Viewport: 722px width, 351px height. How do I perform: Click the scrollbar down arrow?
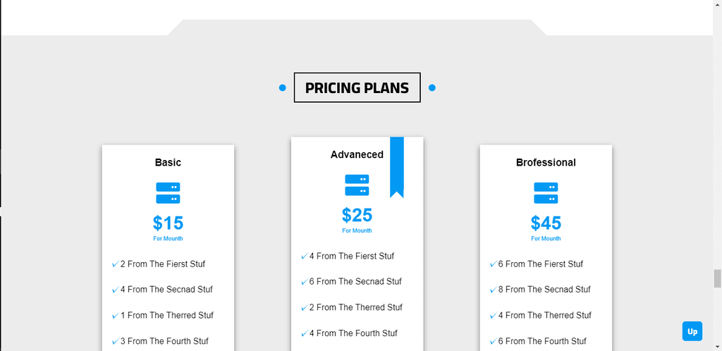[717, 346]
